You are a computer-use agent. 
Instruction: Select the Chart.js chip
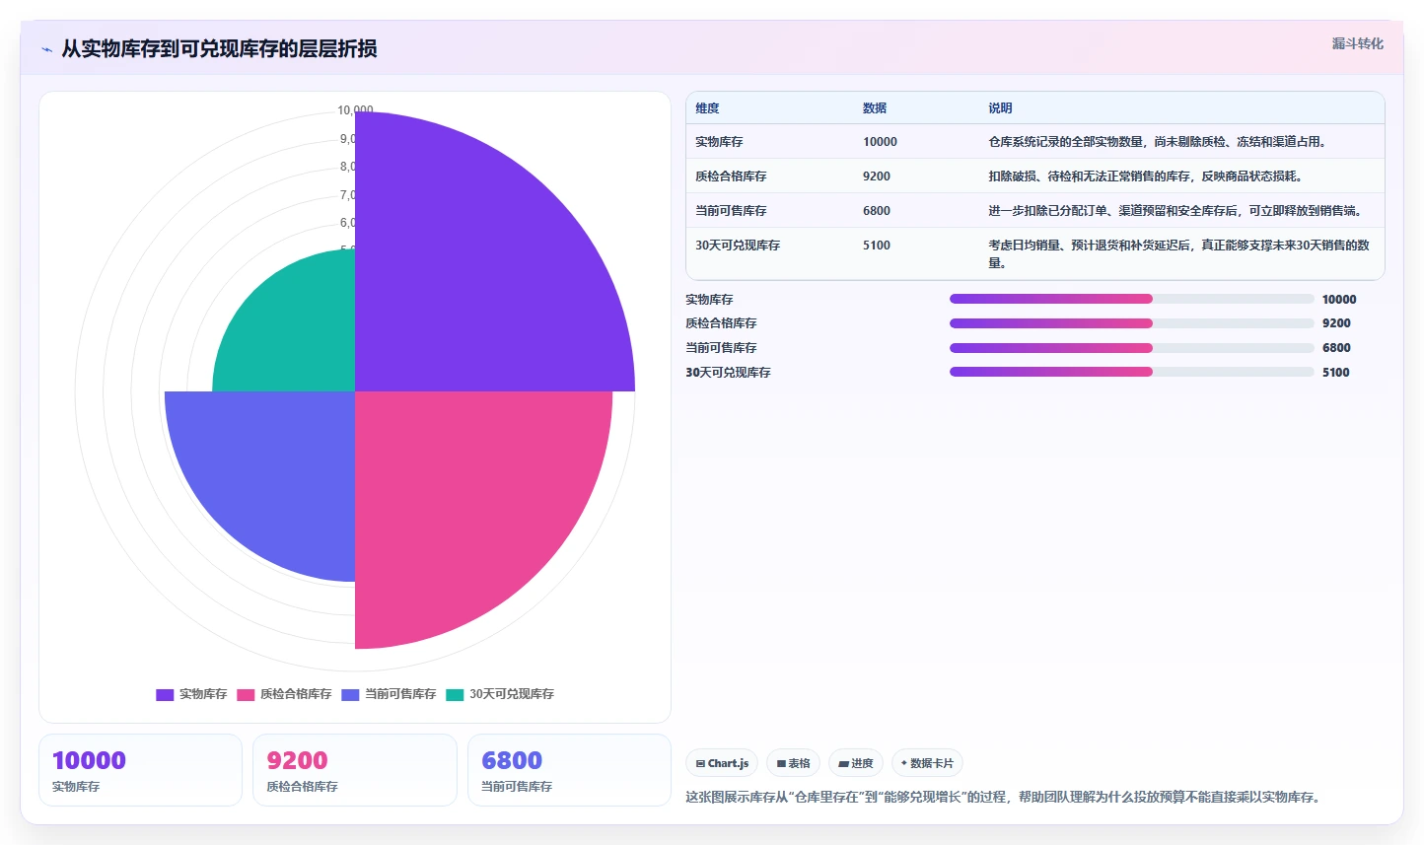[x=722, y=763]
